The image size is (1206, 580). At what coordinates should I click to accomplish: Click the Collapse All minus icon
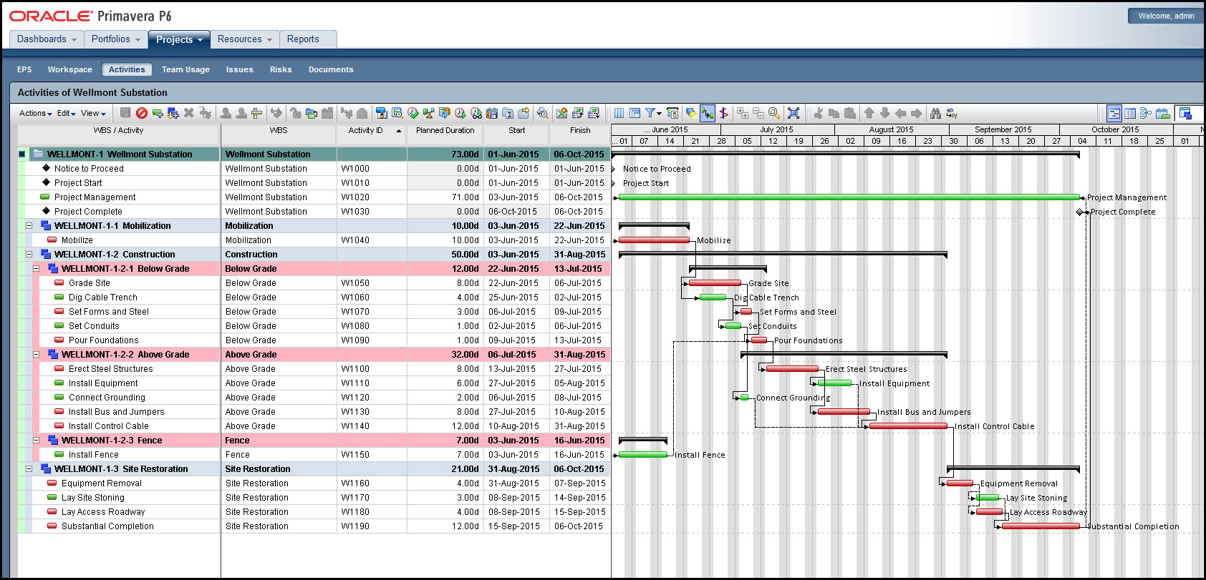click(758, 113)
